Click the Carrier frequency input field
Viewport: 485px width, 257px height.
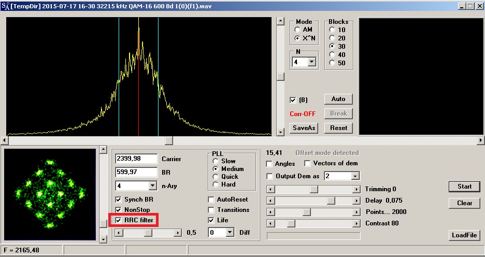pos(136,159)
